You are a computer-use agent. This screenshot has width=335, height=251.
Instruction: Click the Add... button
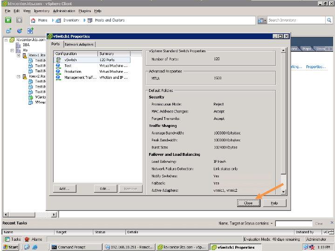[64, 189]
